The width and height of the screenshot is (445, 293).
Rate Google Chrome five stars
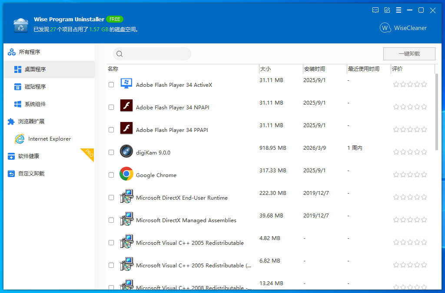[x=424, y=174]
